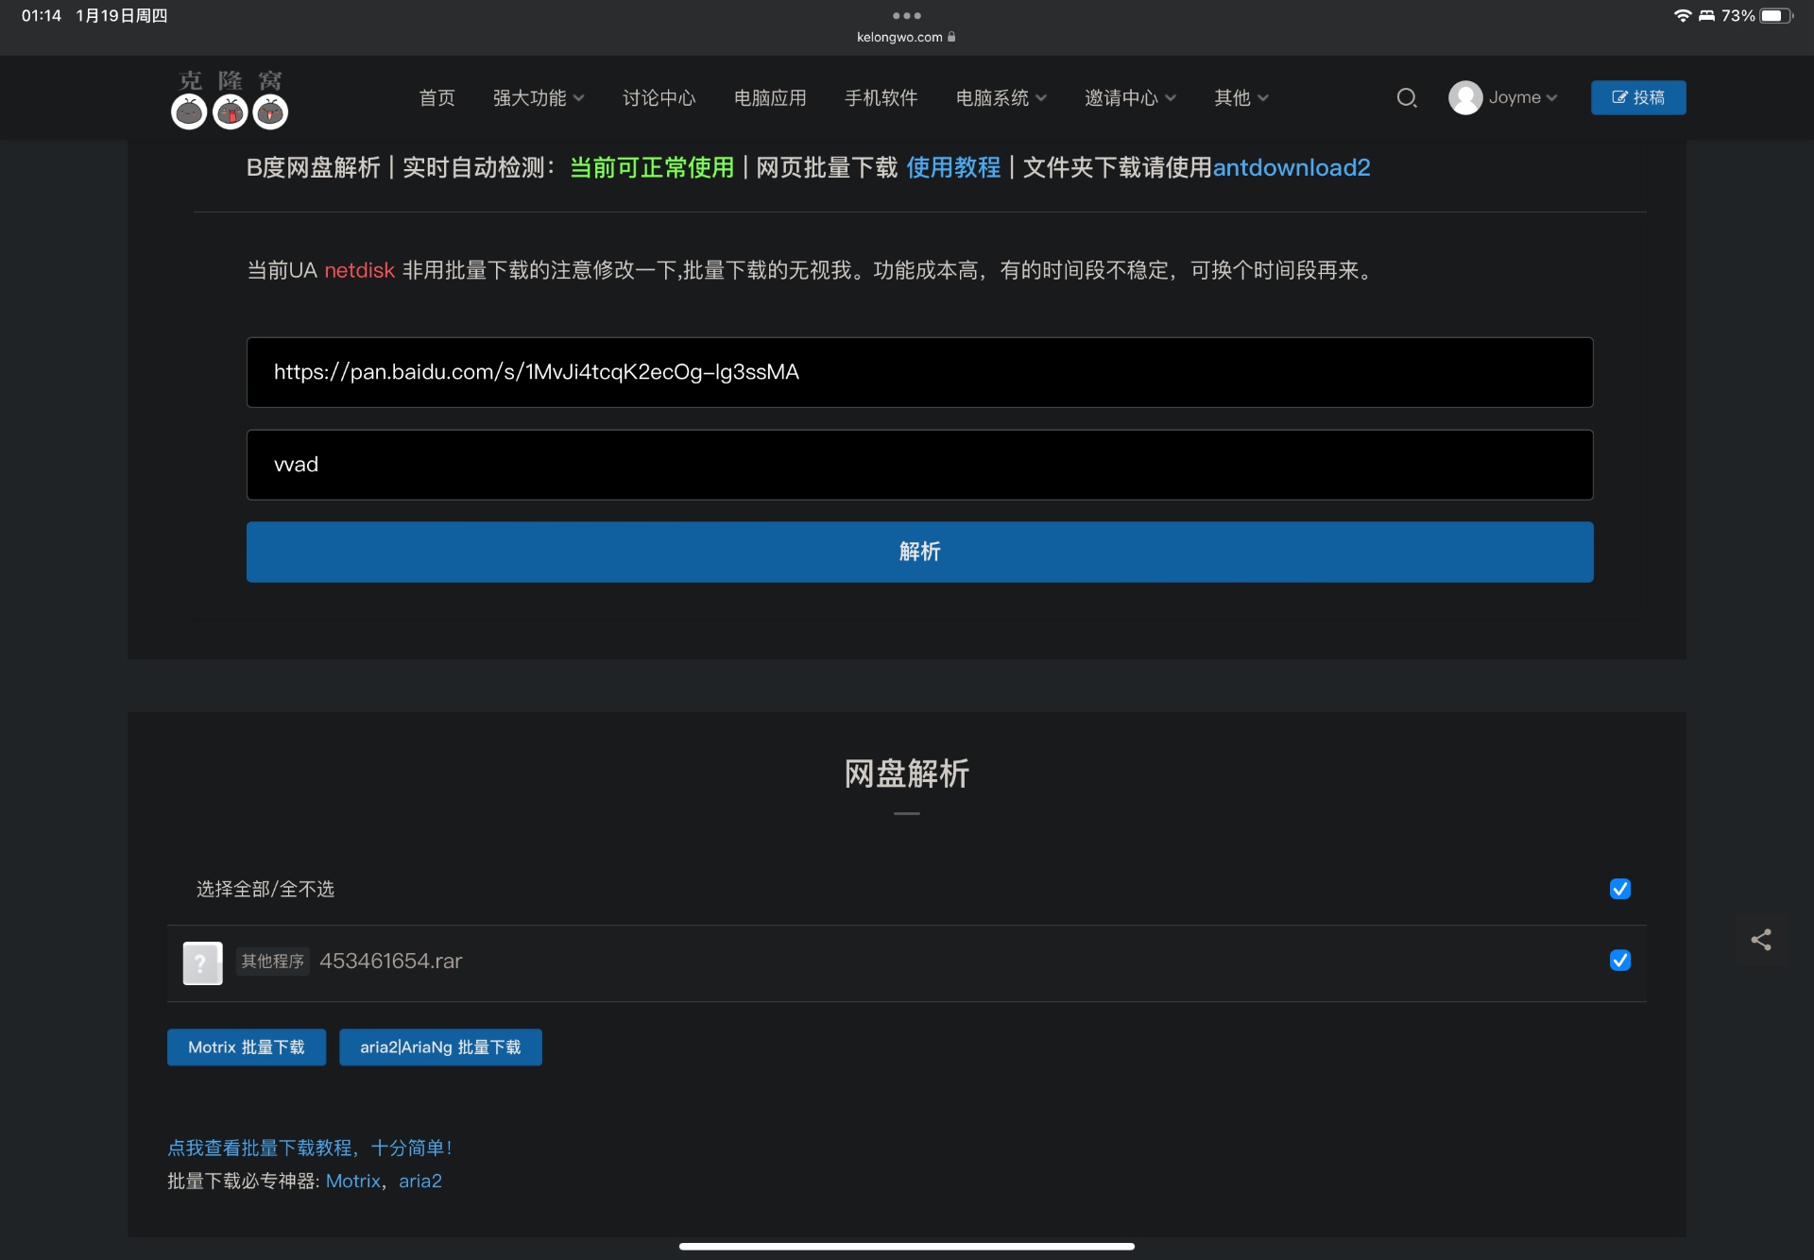
Task: Click the green 当前可正常使用 status text
Action: (652, 167)
